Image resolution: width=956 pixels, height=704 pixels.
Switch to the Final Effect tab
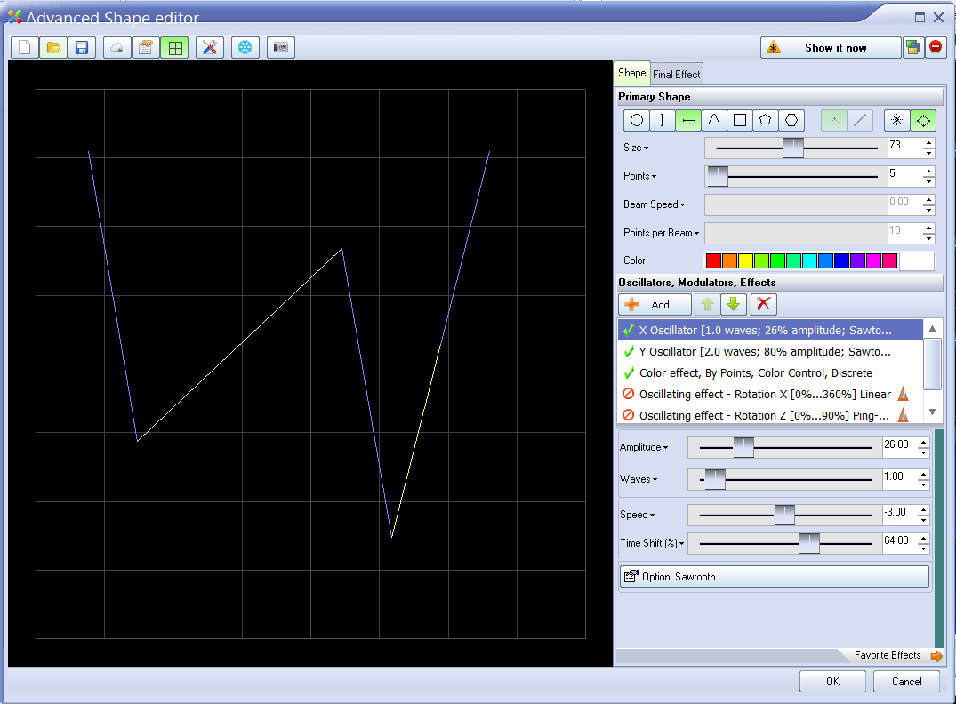676,74
